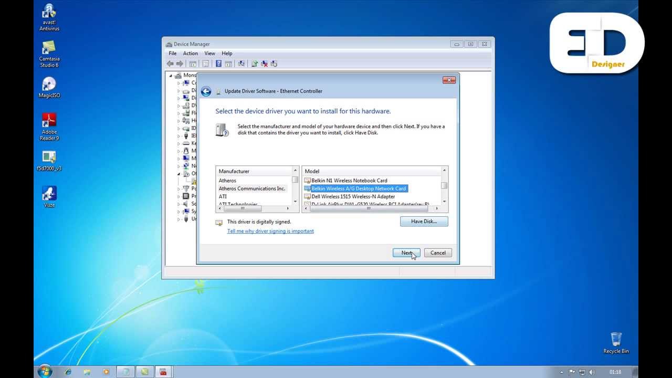
Task: Open the Windows Start menu
Action: click(x=45, y=372)
